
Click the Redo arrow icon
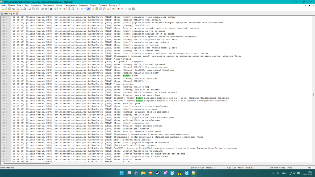click(x=46, y=9)
